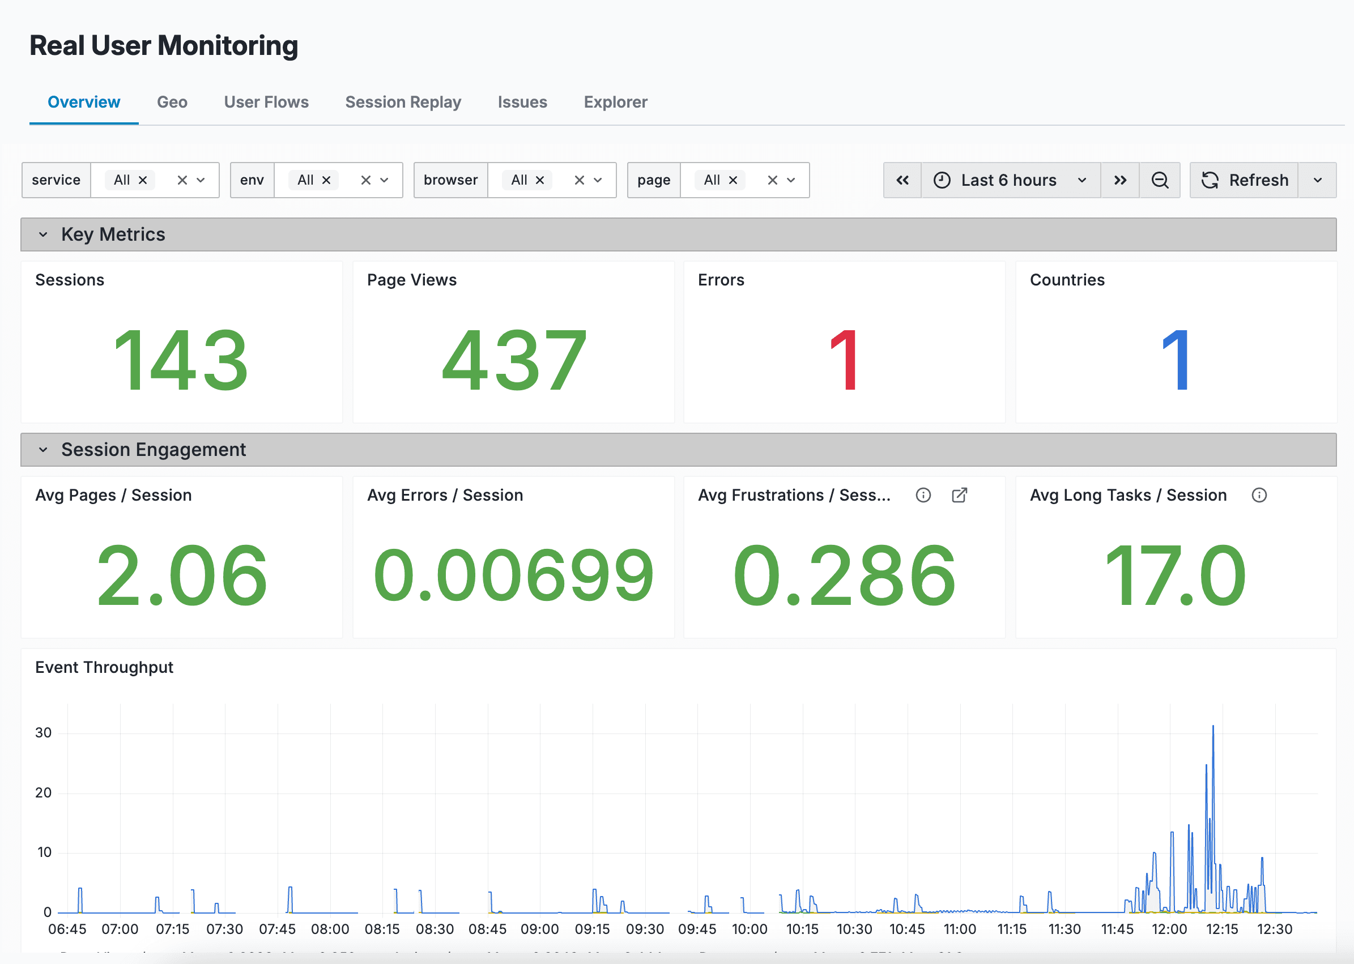Click the value 2.06
Image resolution: width=1354 pixels, height=964 pixels.
pyautogui.click(x=182, y=576)
